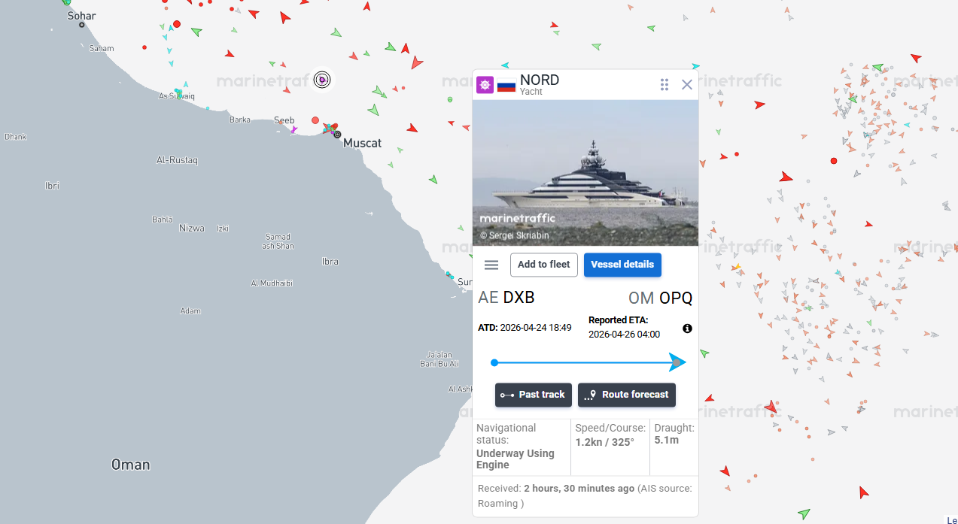
Task: Click the blue voyage progress arrow
Action: coord(677,362)
